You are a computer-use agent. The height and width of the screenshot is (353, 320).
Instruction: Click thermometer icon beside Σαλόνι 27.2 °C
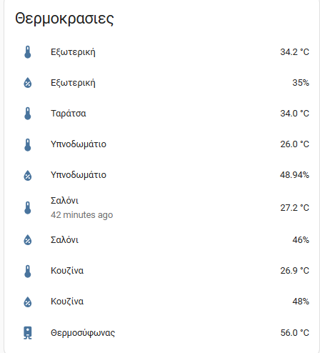pos(28,208)
